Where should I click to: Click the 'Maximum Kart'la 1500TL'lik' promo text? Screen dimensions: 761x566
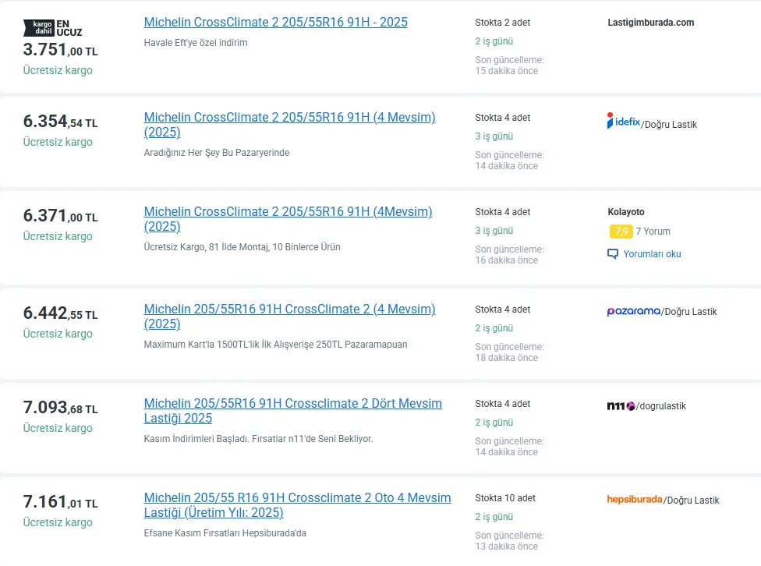point(275,344)
